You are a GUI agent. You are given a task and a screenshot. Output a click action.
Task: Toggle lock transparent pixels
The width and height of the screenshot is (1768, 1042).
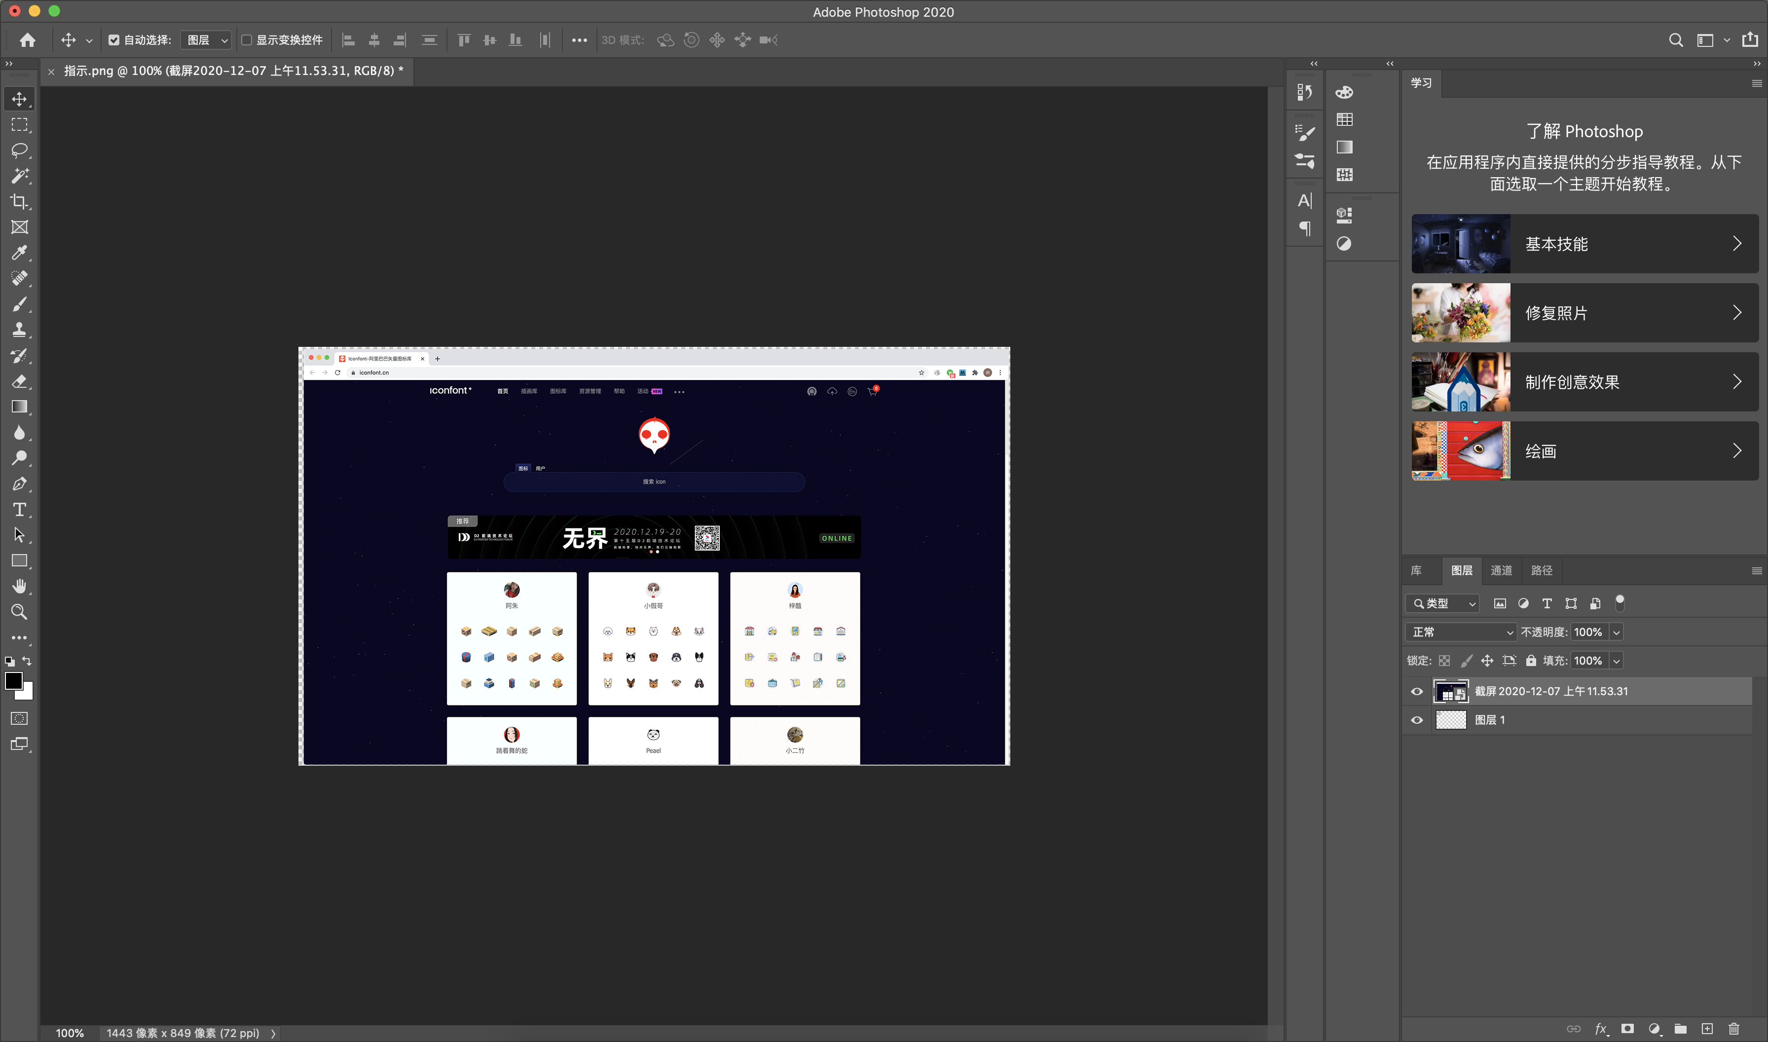tap(1444, 661)
